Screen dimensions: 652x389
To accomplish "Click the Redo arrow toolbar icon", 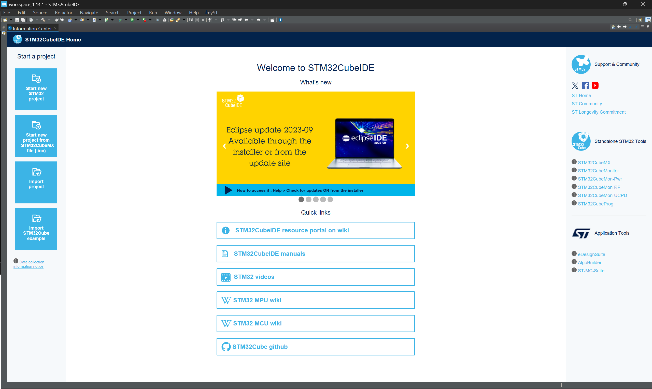I will click(62, 20).
